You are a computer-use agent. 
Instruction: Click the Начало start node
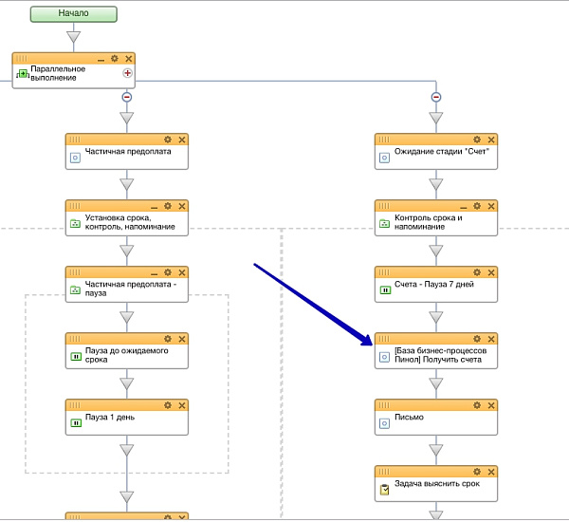click(74, 14)
